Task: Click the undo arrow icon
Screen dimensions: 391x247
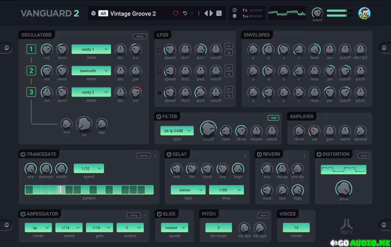Action: tap(185, 13)
